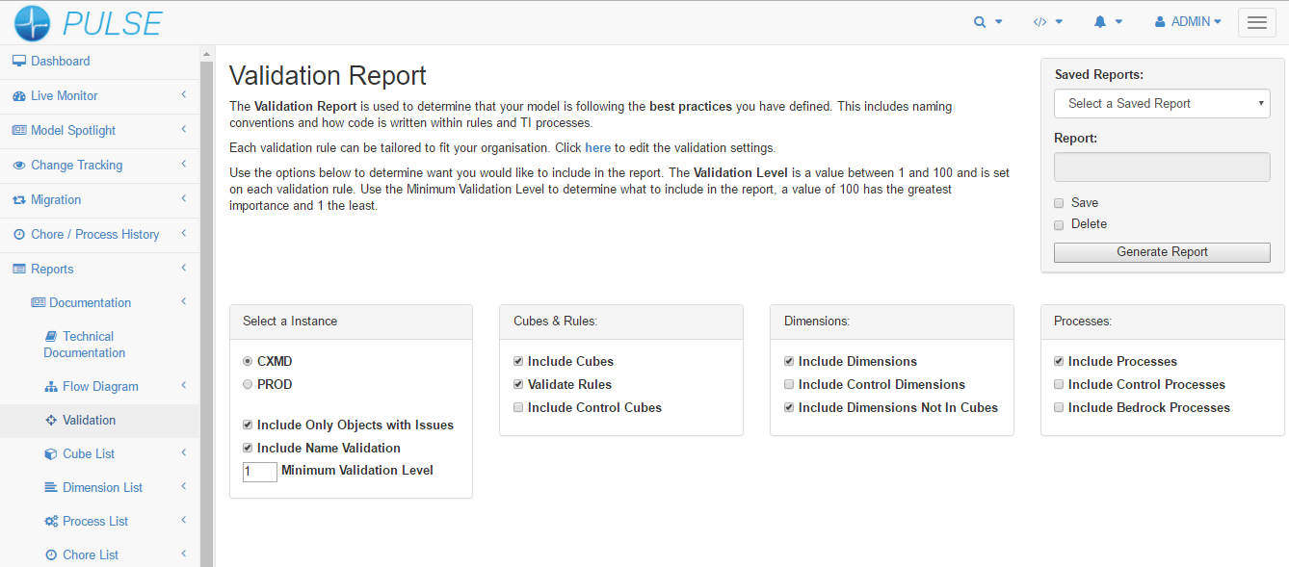Image resolution: width=1289 pixels, height=567 pixels.
Task: Select the PROD instance radio button
Action: click(x=248, y=385)
